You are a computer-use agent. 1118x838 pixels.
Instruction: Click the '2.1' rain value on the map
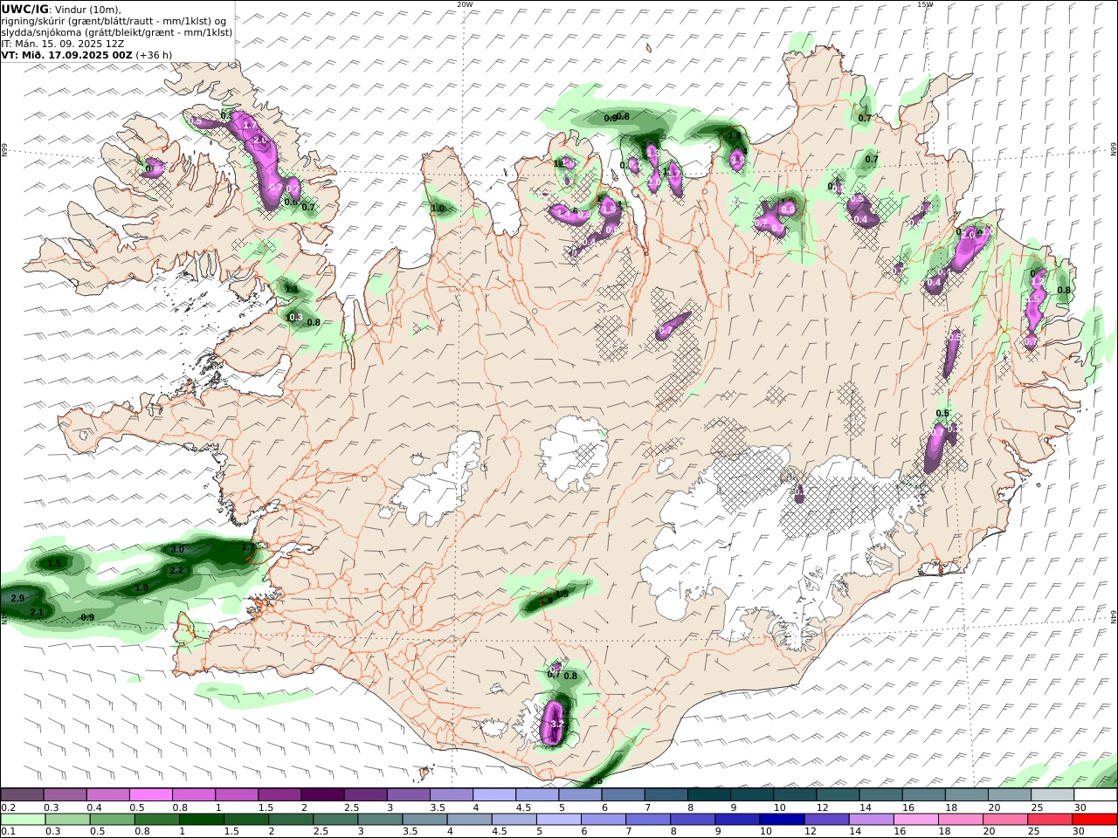[x=37, y=613]
